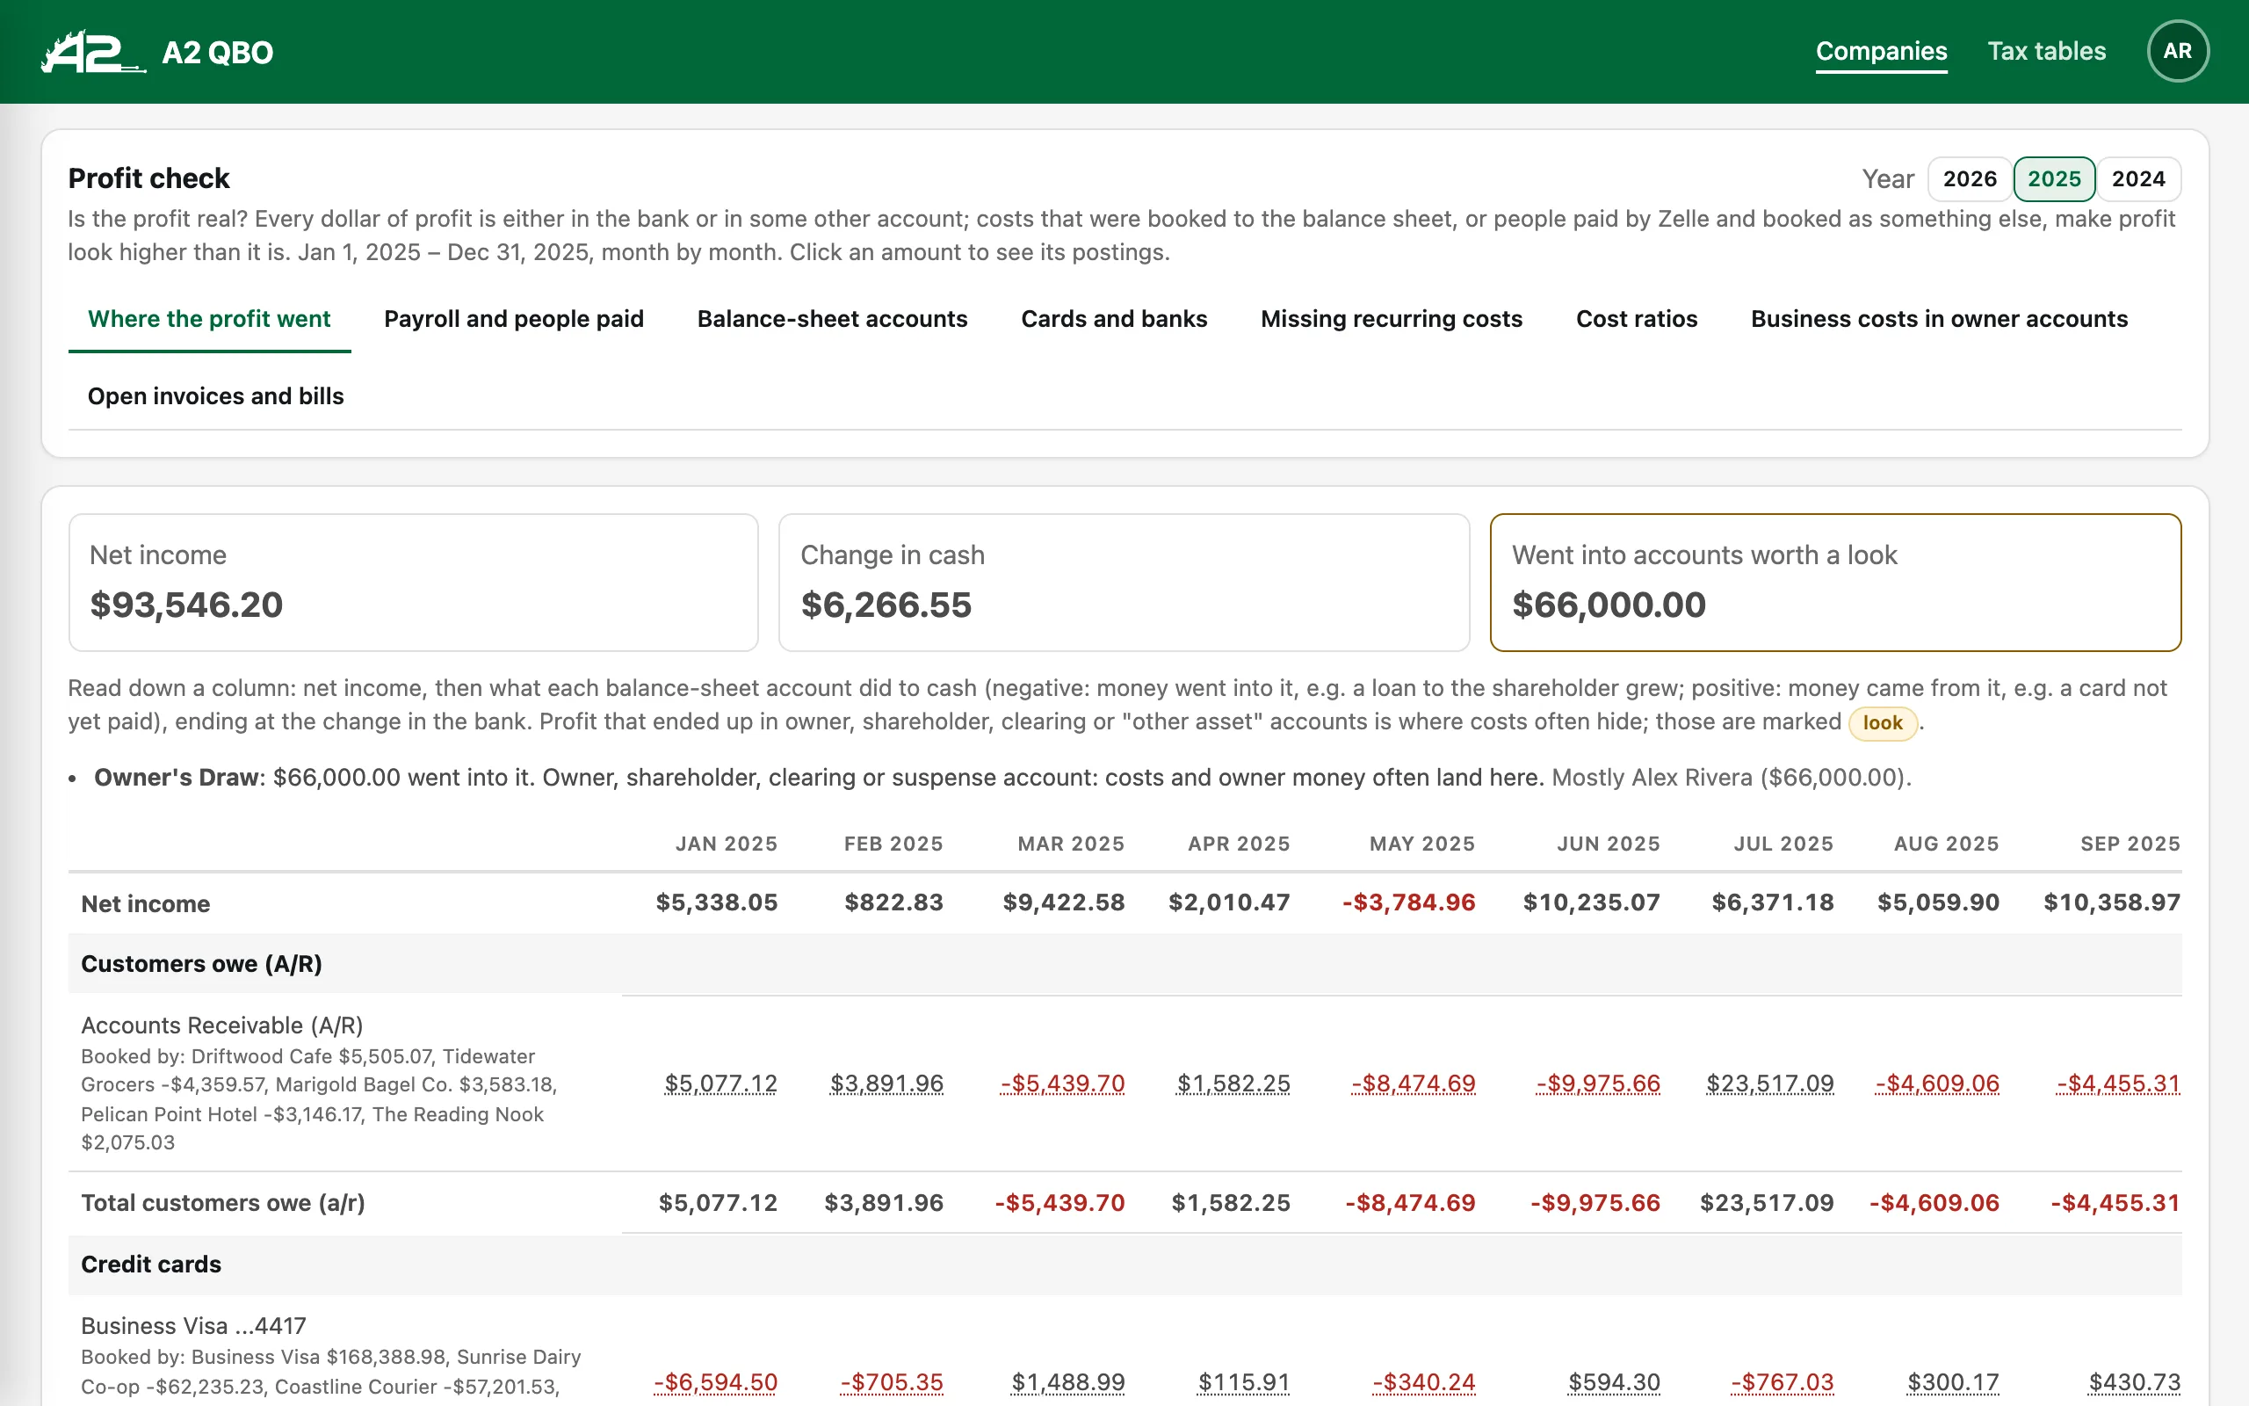Open A/R amount -$9,975.66 for June

1597,1083
